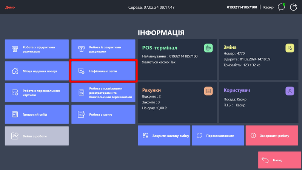The image size is (302, 170).
Task: Select Місця надання послуг tile
Action: click(37, 71)
